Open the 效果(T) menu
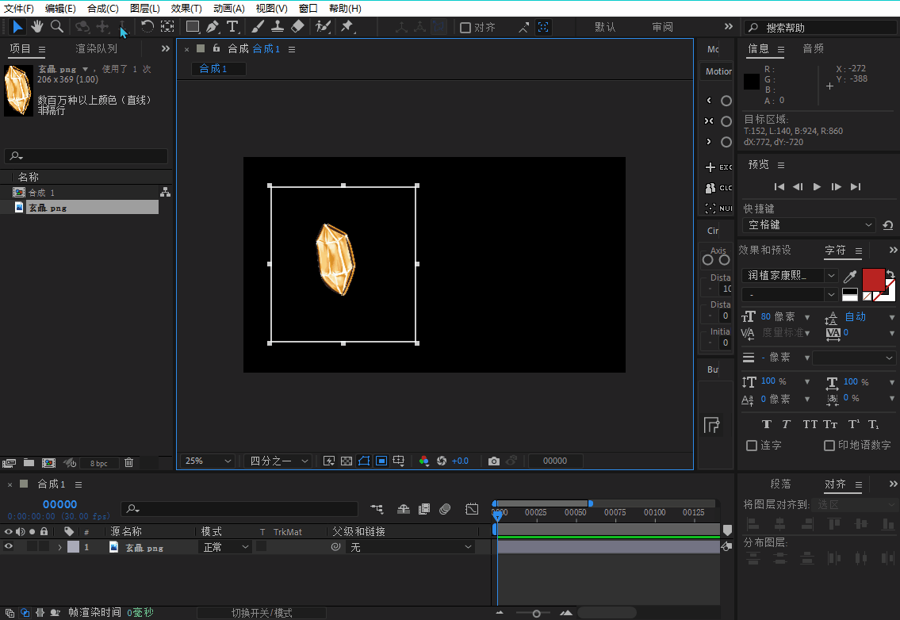The height and width of the screenshot is (620, 900). pos(186,8)
